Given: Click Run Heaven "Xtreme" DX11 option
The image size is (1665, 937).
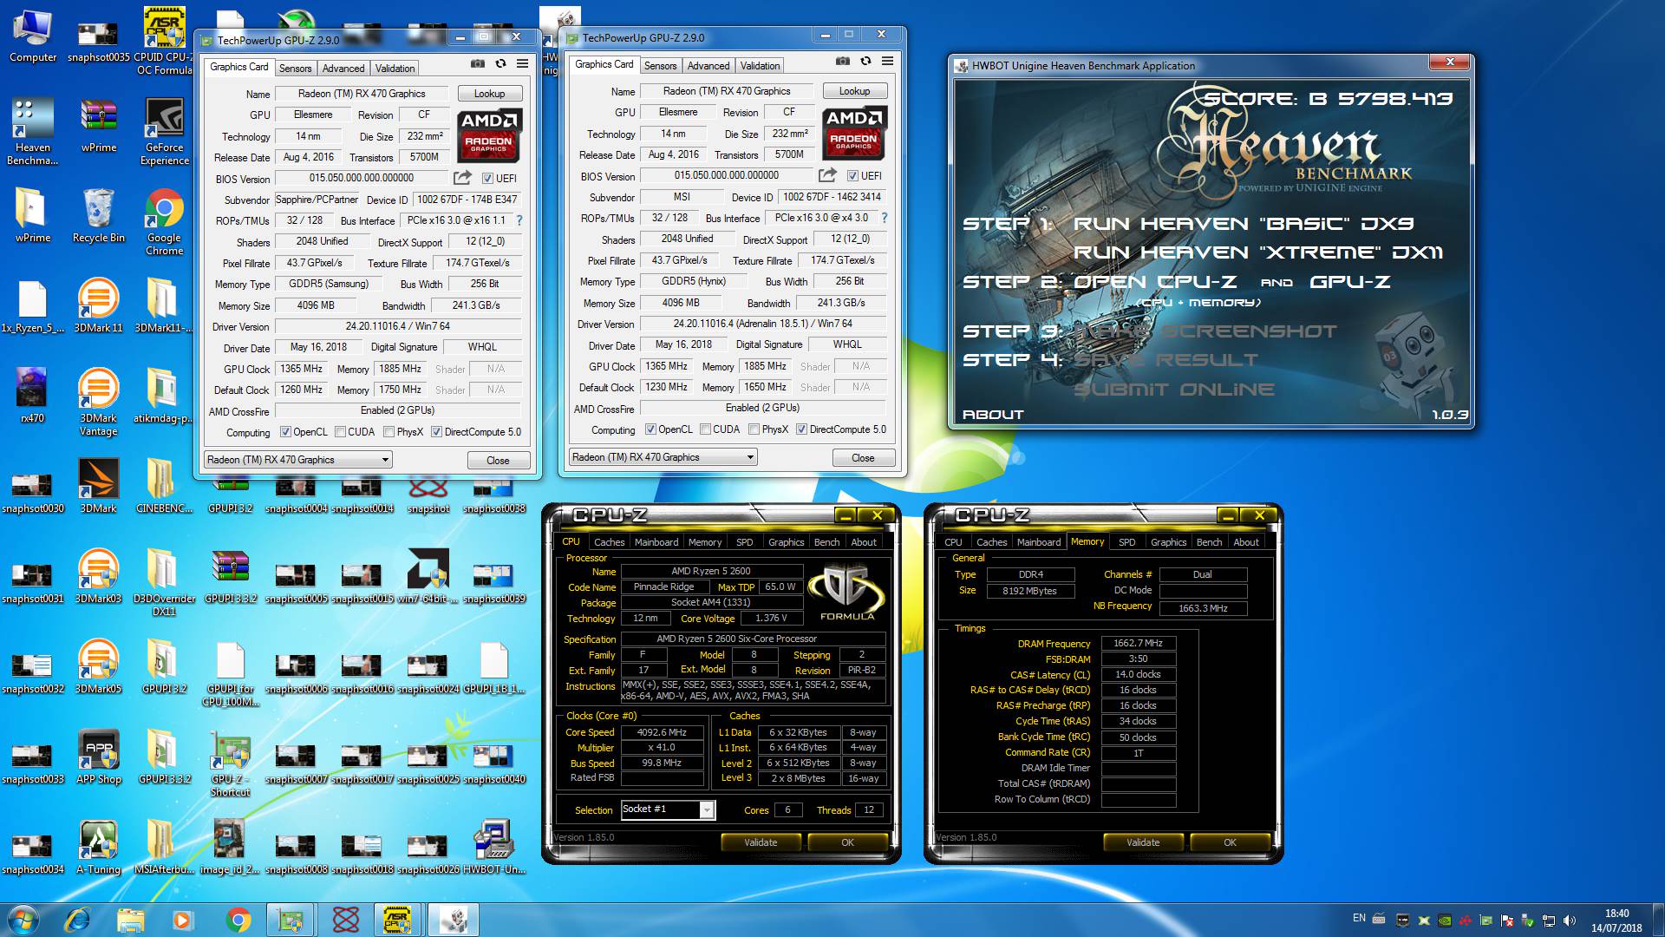Looking at the screenshot, I should click(1258, 252).
